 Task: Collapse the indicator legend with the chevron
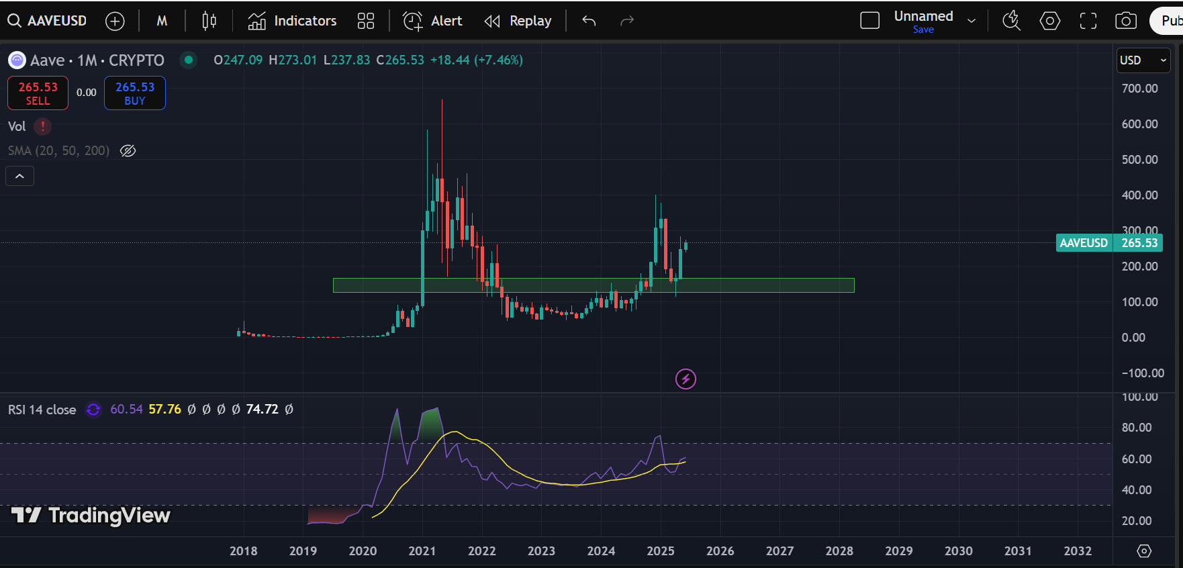(x=20, y=176)
